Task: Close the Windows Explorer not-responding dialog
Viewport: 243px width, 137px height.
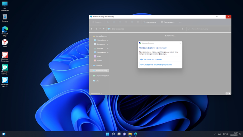Action: pyautogui.click(x=180, y=43)
